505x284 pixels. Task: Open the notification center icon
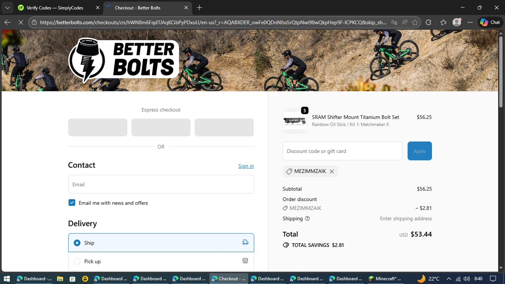(493, 279)
